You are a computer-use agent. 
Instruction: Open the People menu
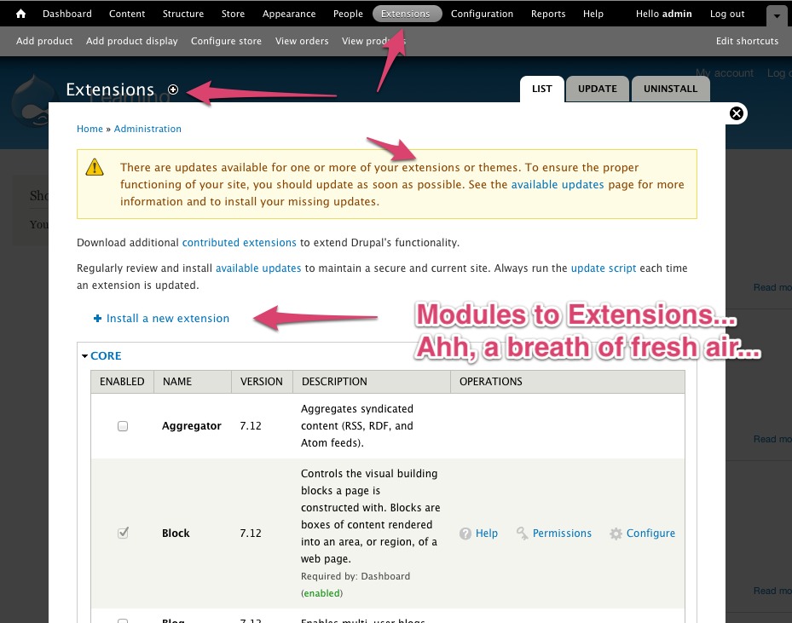click(348, 14)
